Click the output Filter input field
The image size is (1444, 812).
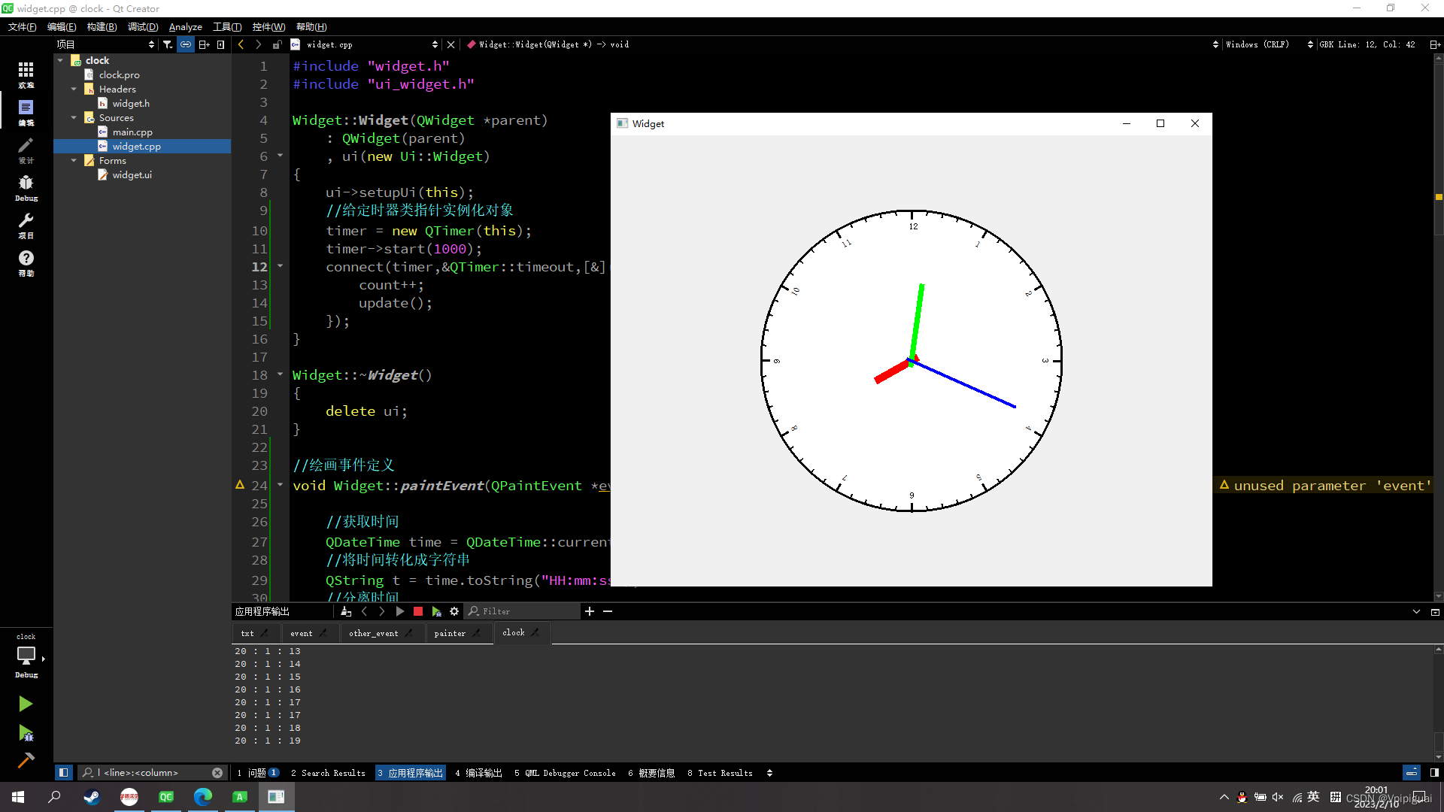point(526,611)
